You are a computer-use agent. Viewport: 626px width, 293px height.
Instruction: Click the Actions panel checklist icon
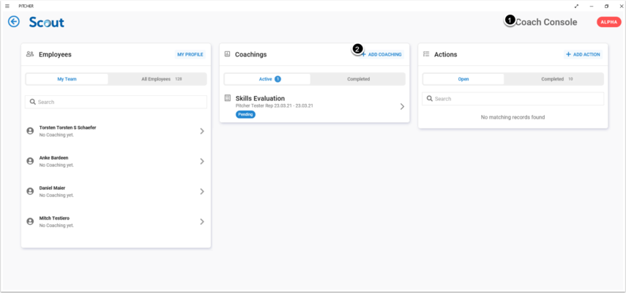click(426, 54)
